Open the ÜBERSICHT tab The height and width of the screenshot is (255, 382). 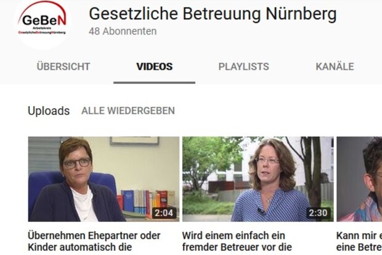(63, 67)
